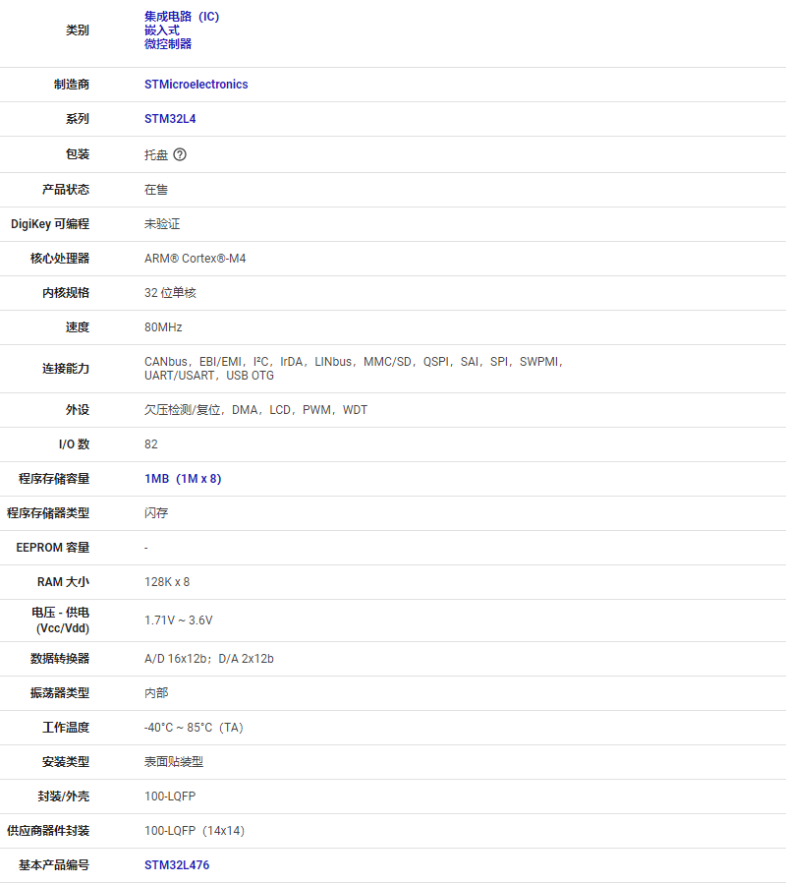Click the 外设 row label

78,410
